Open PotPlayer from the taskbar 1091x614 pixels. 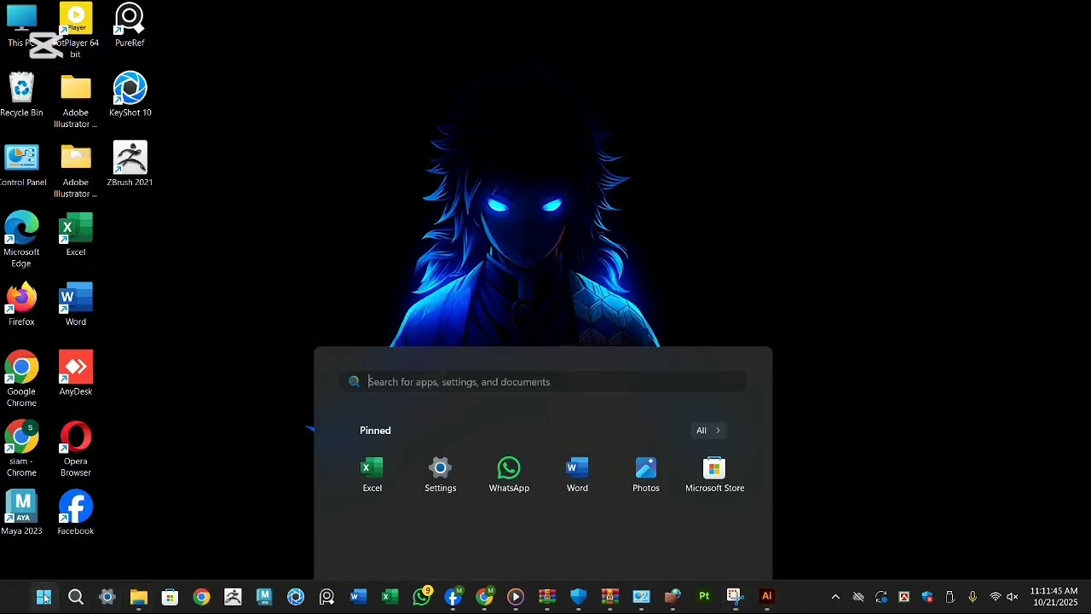click(516, 597)
